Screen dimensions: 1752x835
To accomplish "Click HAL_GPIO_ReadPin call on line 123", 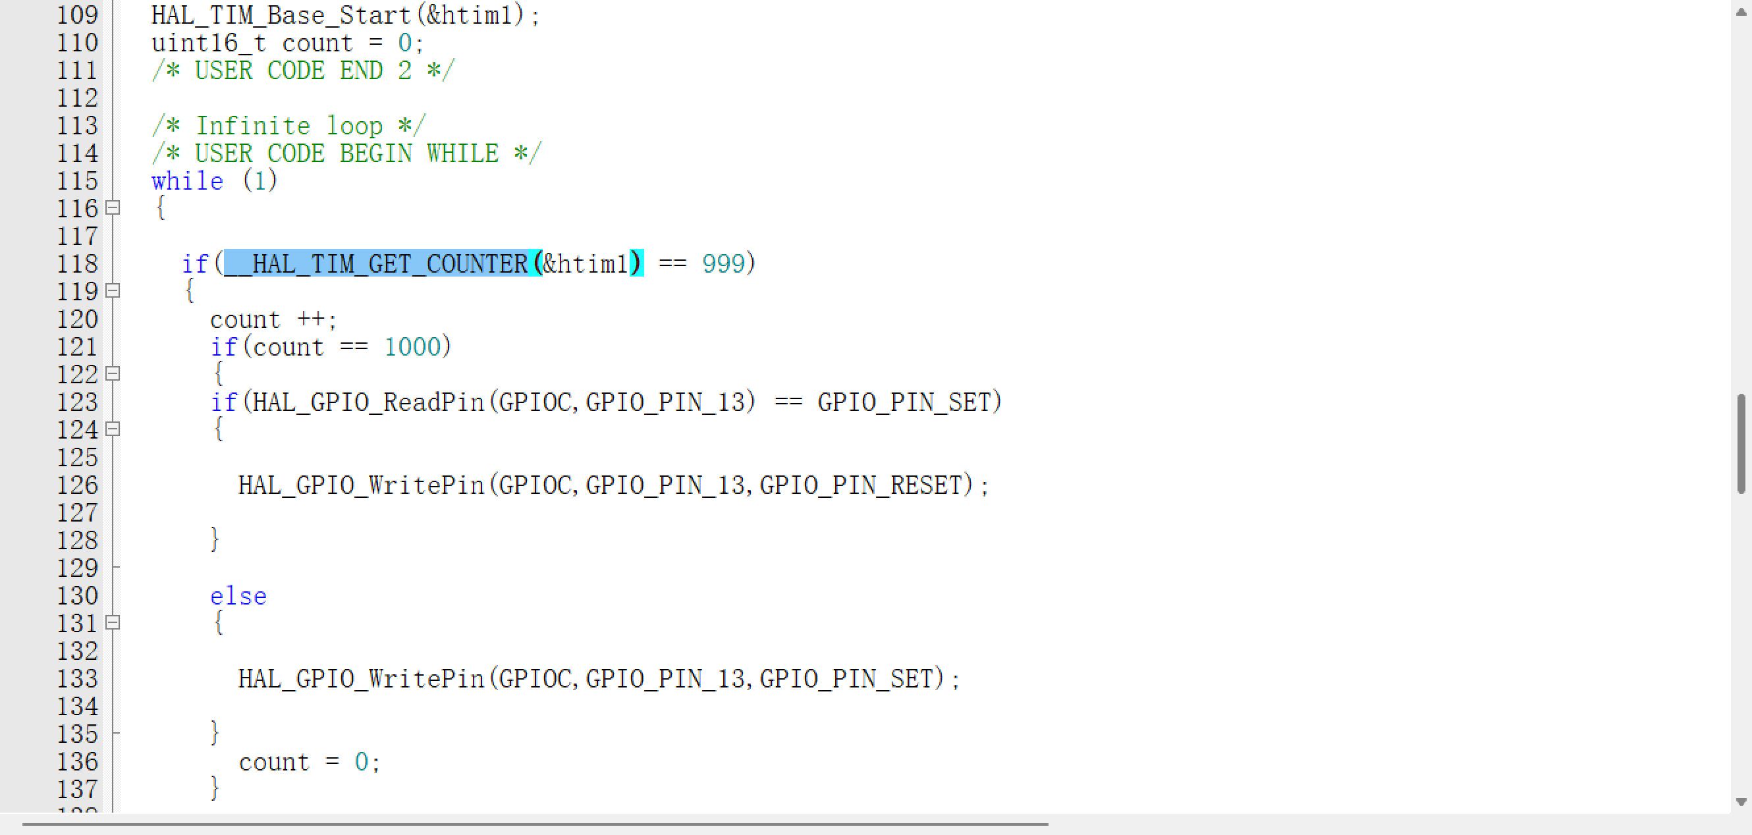I will 503,402.
